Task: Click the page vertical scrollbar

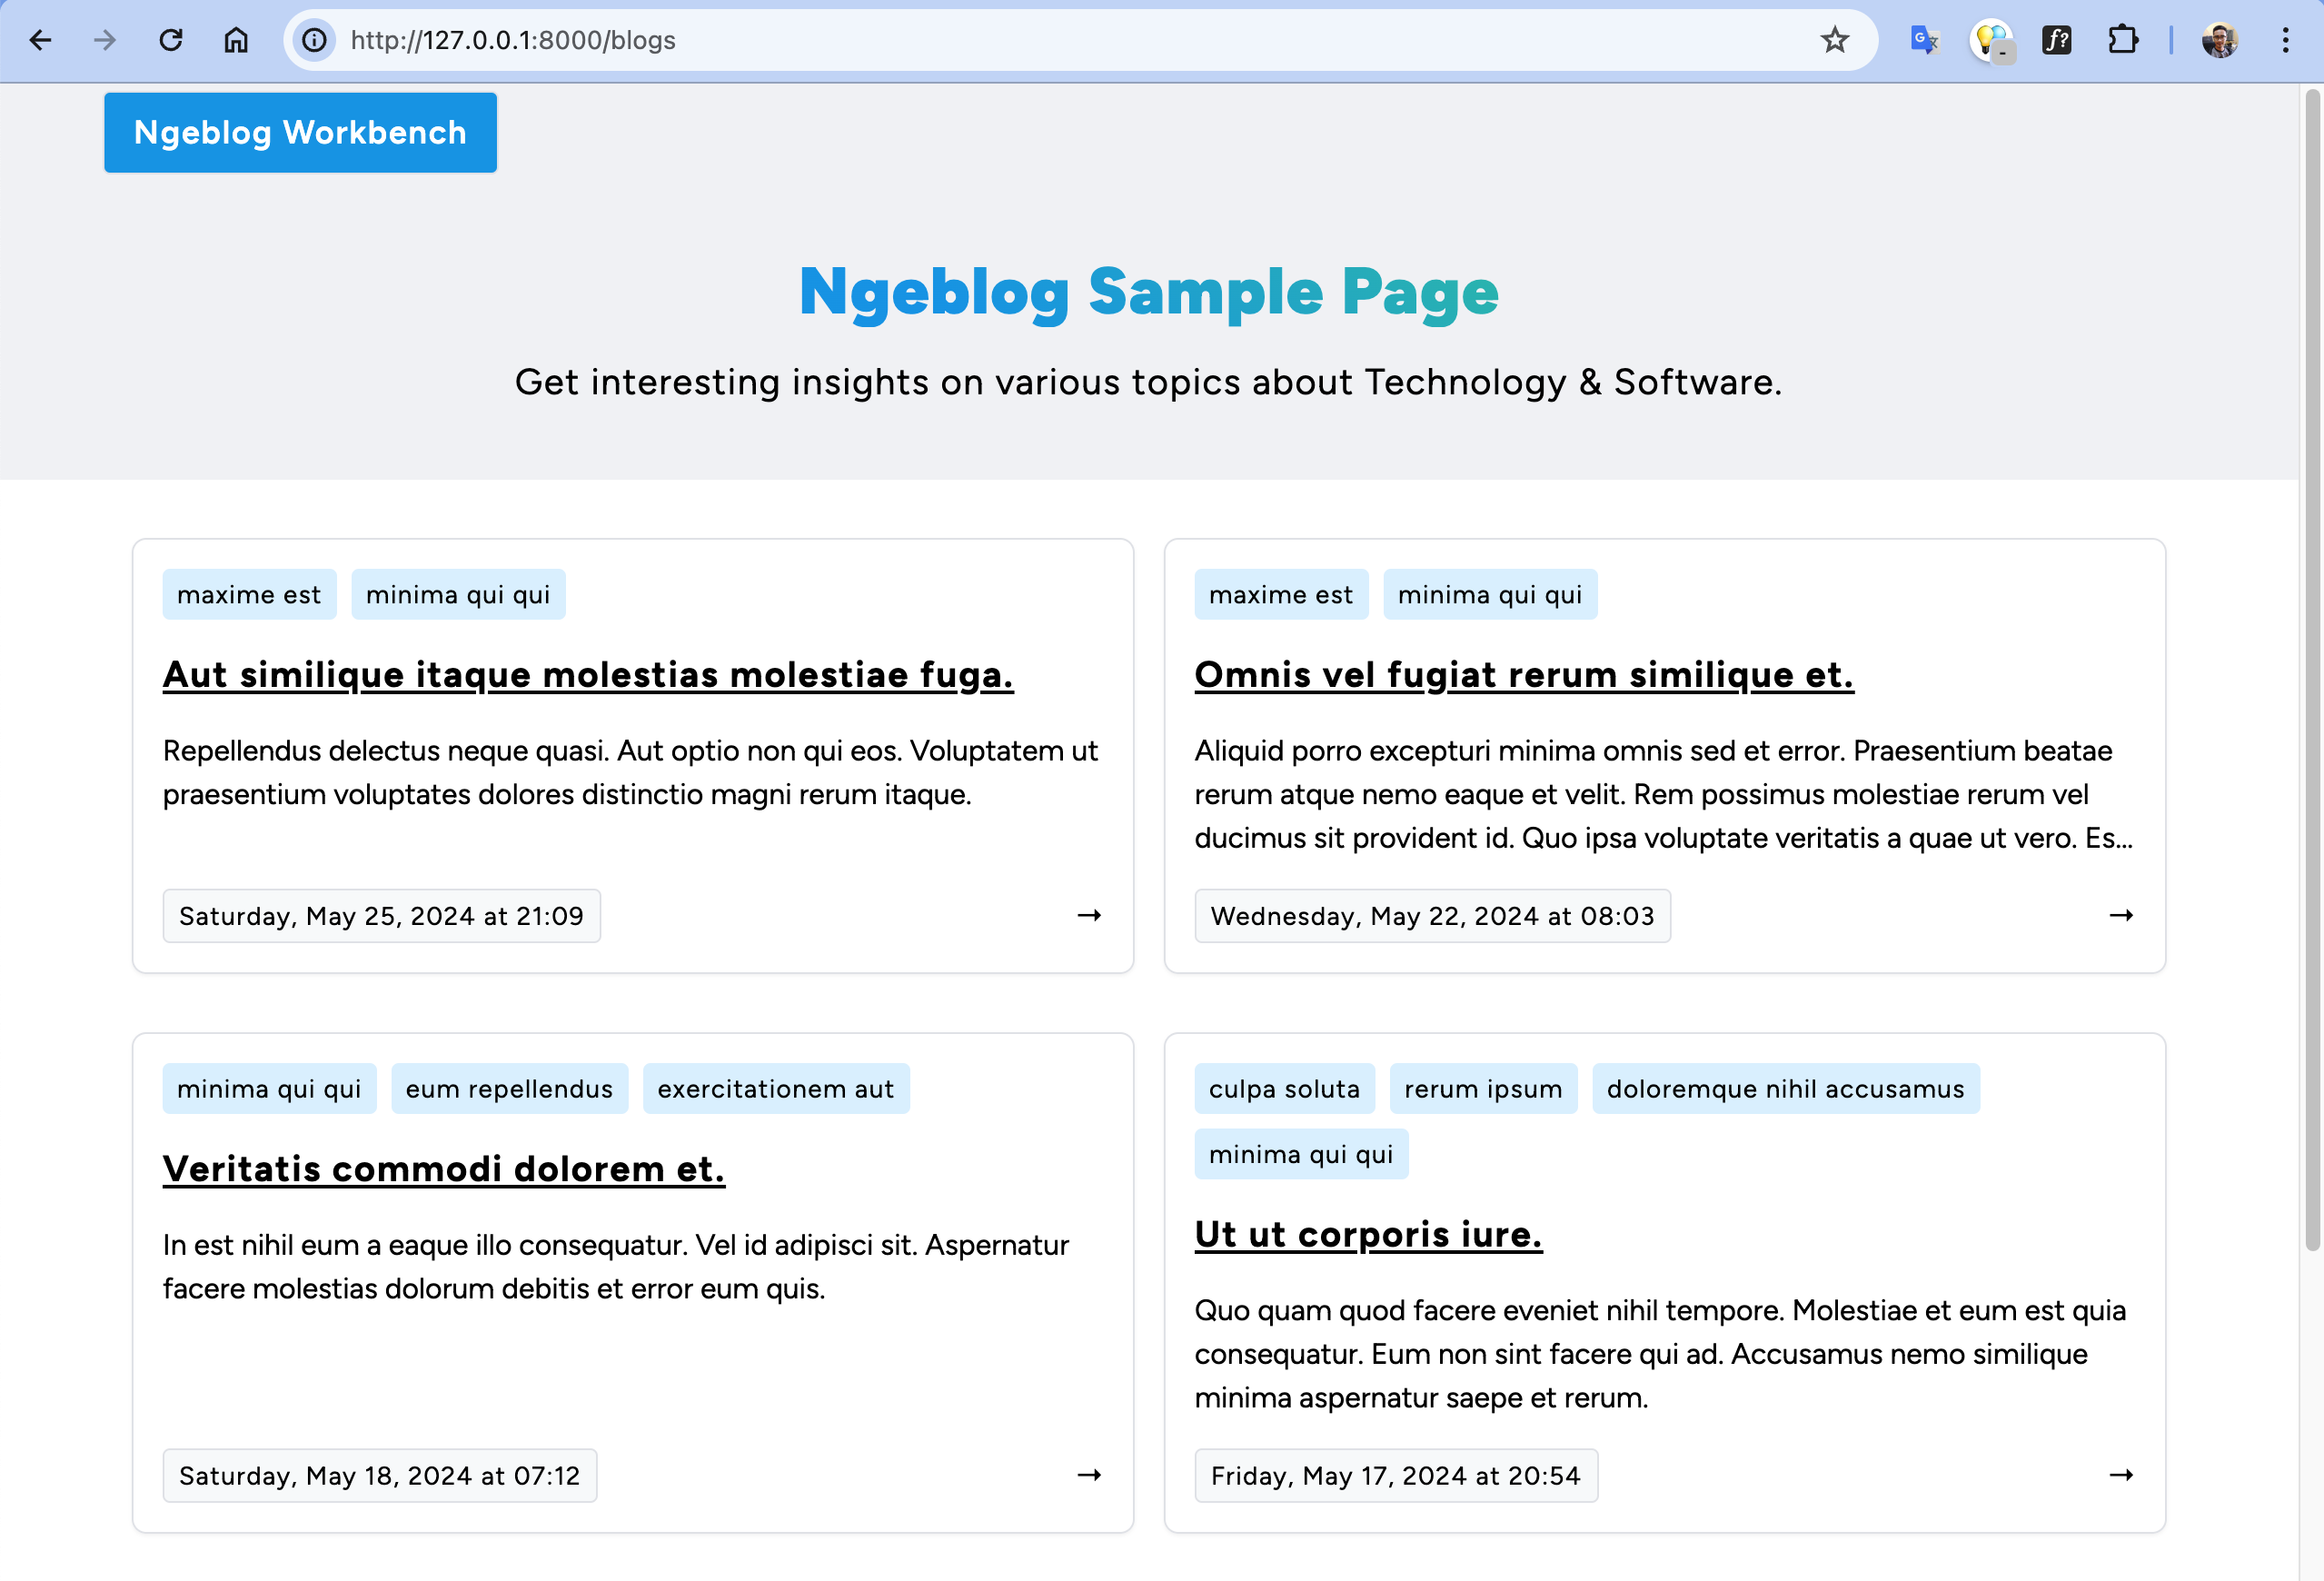Action: click(2312, 670)
